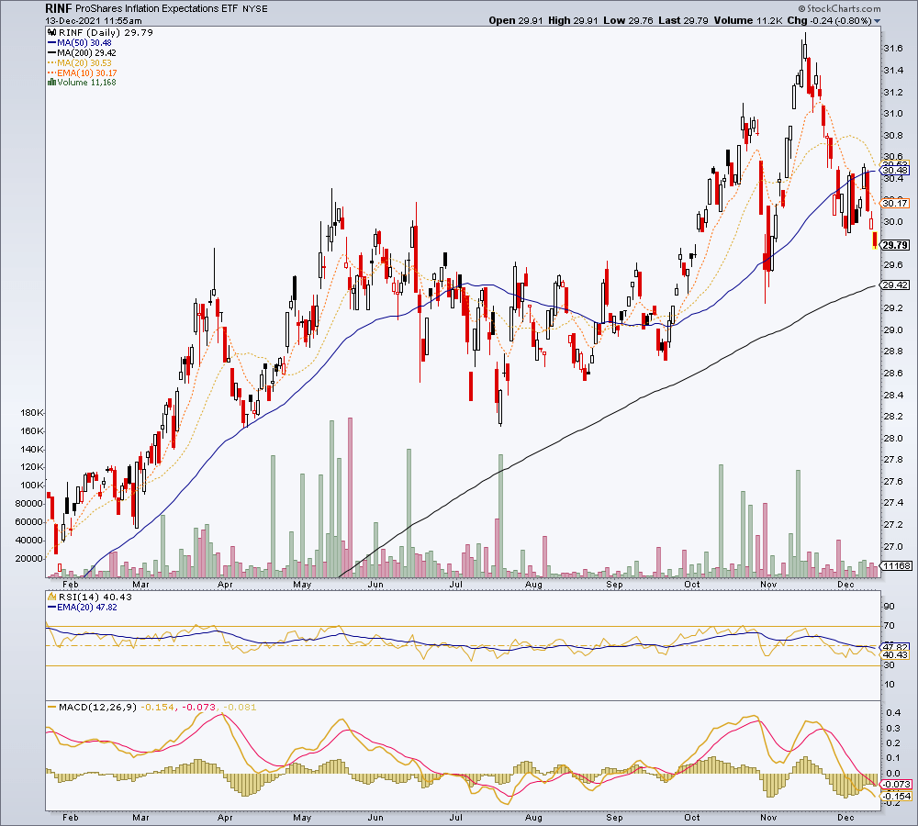918x826 pixels.
Task: Click the 30 level label on RSI axis
Action: (889, 665)
